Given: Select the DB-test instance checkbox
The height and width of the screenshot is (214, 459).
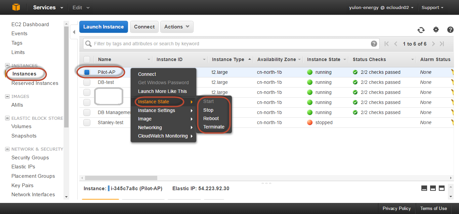Looking at the screenshot, I should click(x=87, y=82).
